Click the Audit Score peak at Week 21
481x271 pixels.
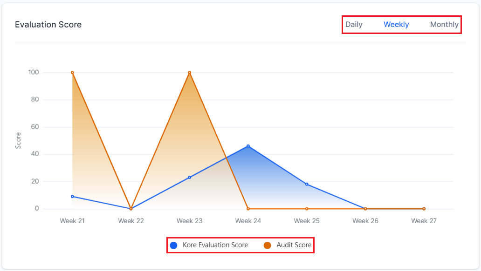[x=72, y=73]
